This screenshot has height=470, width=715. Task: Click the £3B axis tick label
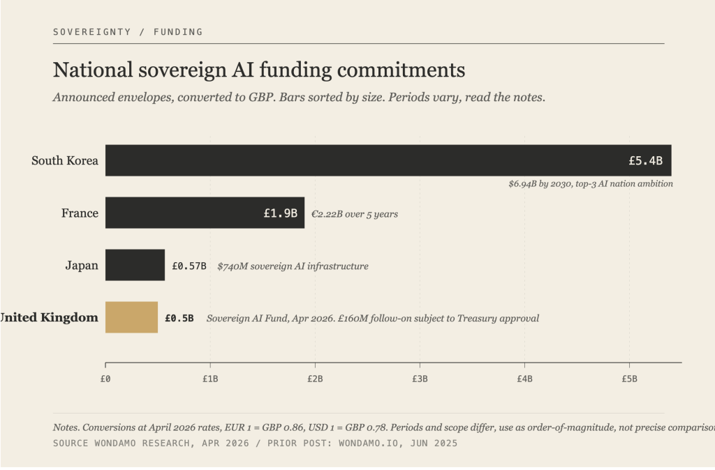pyautogui.click(x=420, y=379)
